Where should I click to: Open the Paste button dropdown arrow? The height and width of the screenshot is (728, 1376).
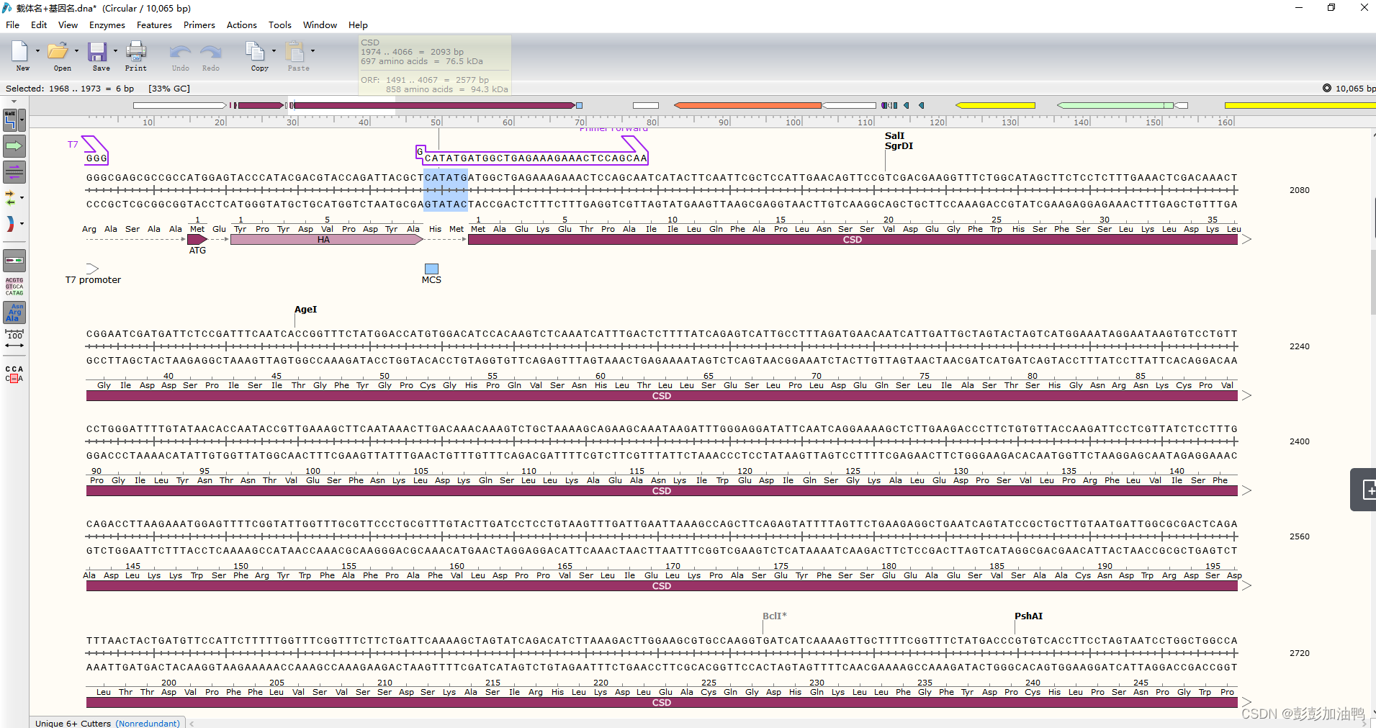tap(312, 51)
